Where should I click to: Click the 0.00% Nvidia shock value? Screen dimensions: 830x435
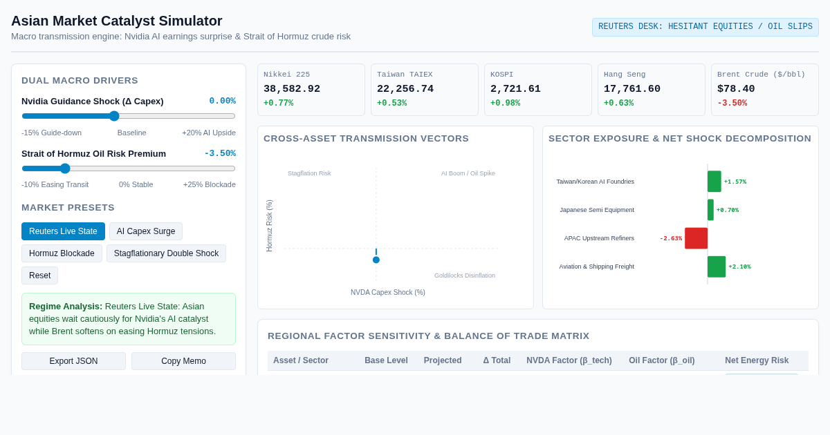click(223, 101)
